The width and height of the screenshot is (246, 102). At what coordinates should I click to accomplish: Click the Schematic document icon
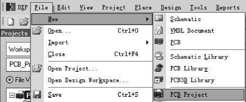(159, 19)
